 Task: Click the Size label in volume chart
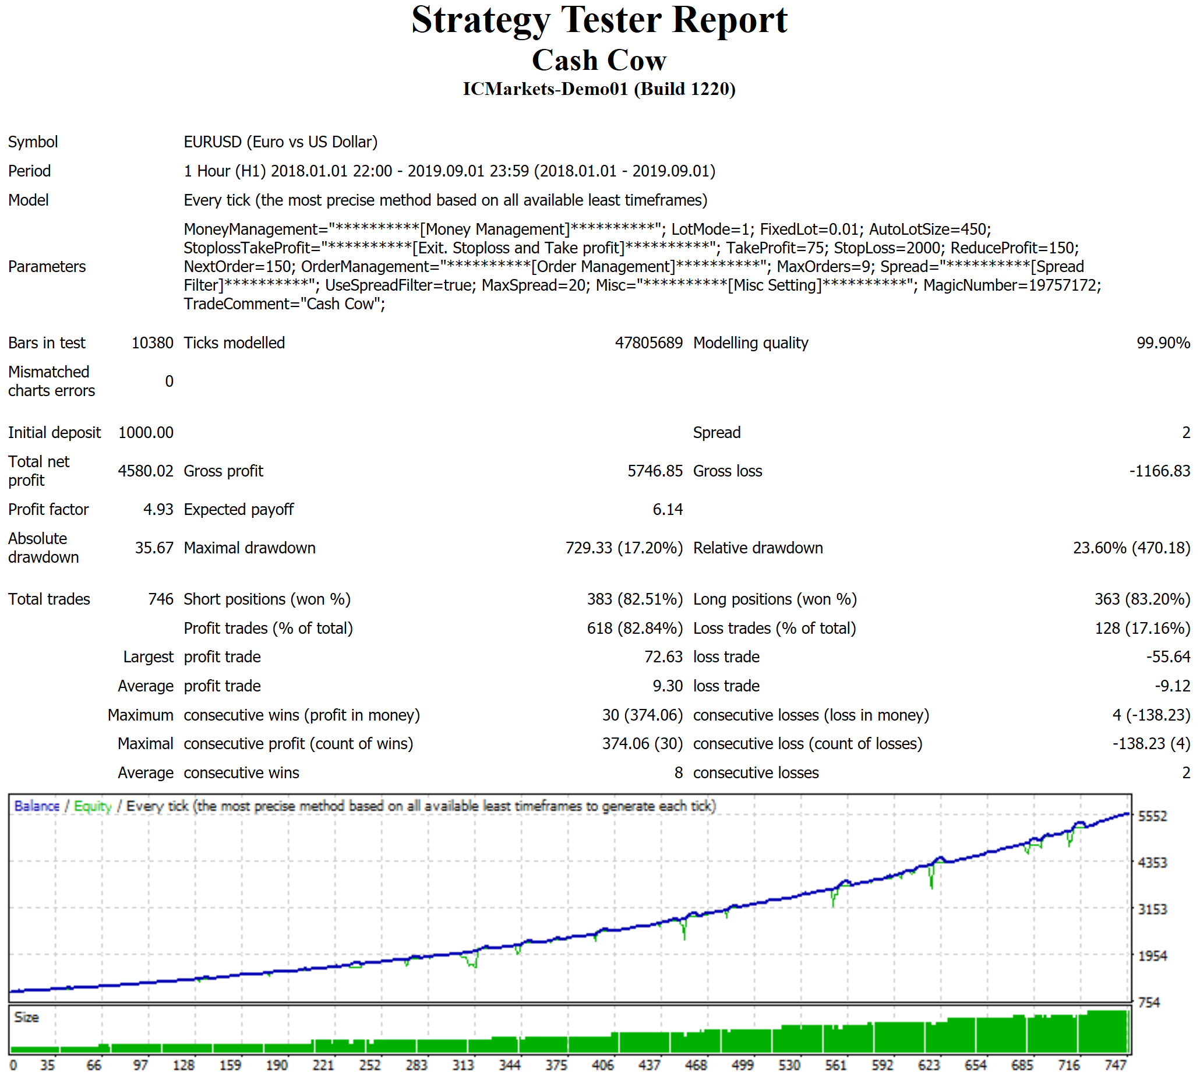pos(27,1017)
